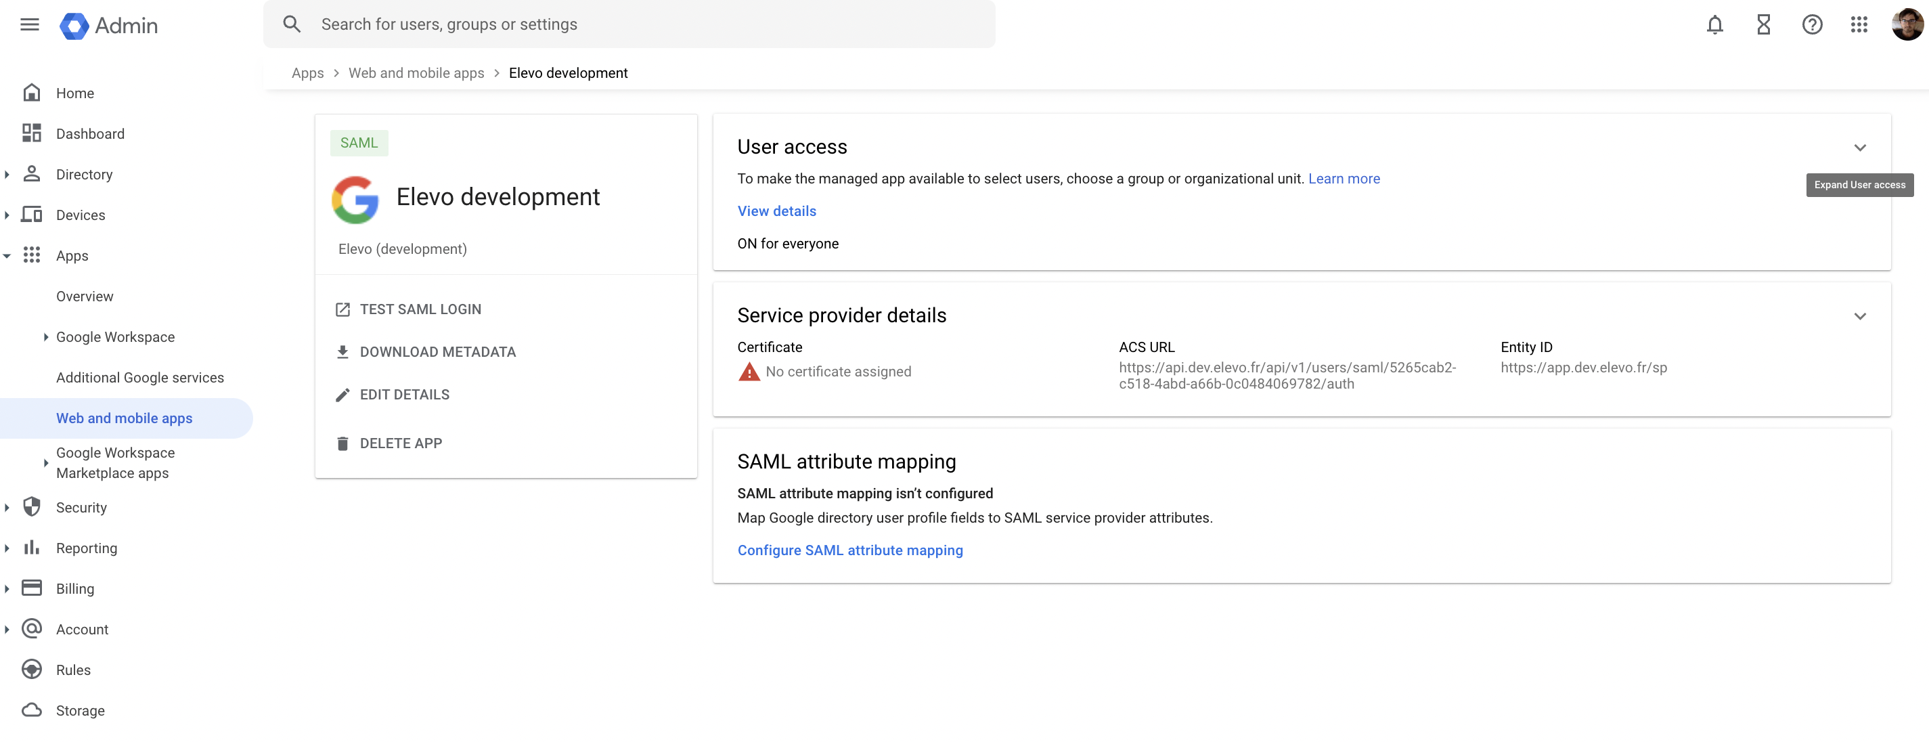Click TEST SAML LOGIN
Viewport: 1929px width, 742px height.
click(408, 309)
